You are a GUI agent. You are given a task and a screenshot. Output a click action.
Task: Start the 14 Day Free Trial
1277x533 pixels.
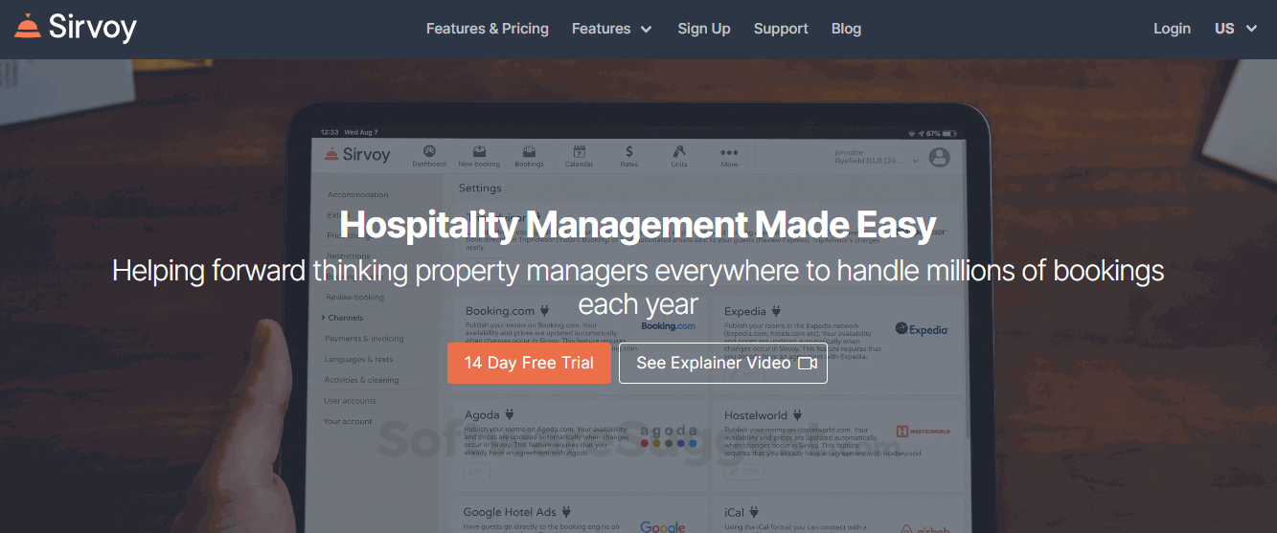(529, 363)
